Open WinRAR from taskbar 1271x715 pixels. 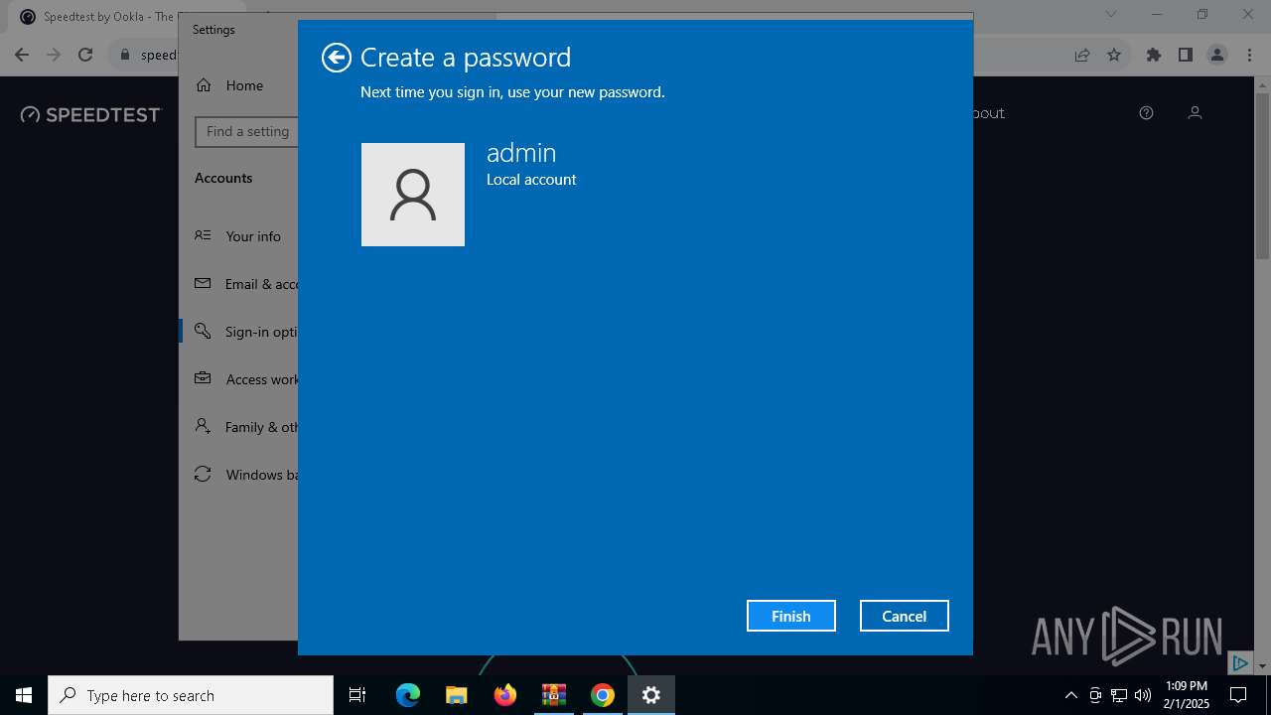553,695
